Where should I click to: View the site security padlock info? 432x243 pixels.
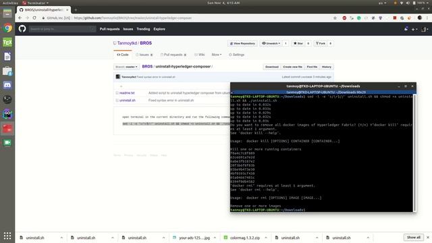point(43,18)
